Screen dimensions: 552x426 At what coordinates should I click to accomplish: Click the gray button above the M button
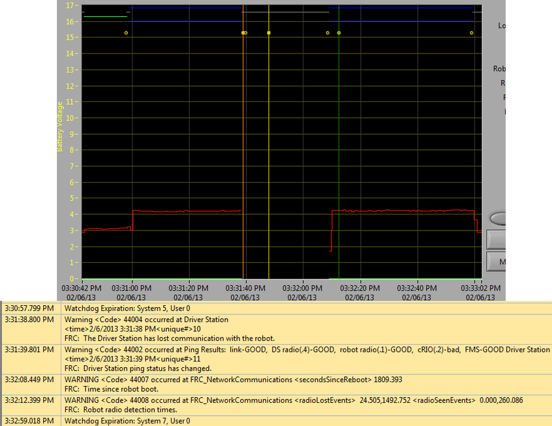click(497, 239)
